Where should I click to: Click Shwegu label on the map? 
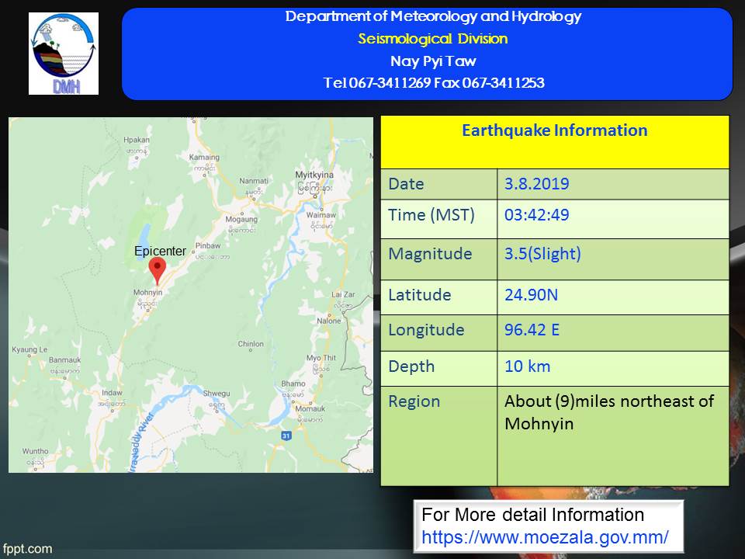click(217, 394)
